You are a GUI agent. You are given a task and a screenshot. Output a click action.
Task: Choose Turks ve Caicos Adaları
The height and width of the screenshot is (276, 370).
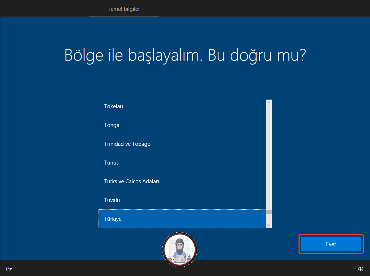182,181
